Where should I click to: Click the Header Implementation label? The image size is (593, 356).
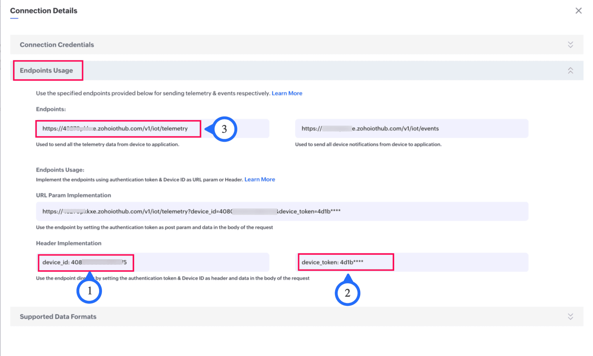click(x=69, y=243)
